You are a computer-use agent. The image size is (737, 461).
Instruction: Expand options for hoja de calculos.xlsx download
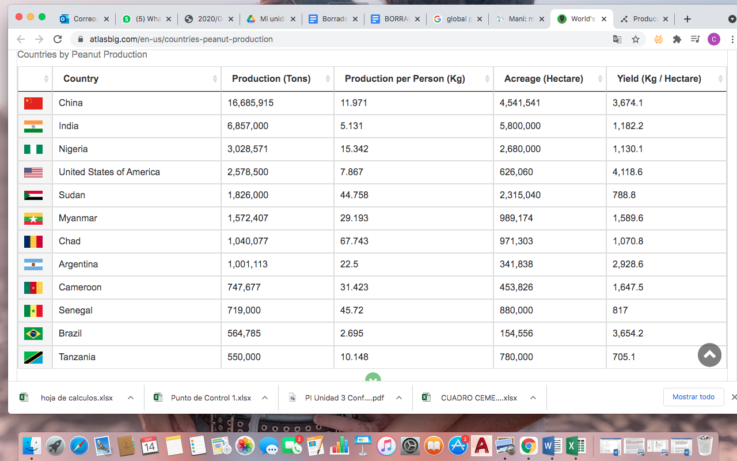131,398
